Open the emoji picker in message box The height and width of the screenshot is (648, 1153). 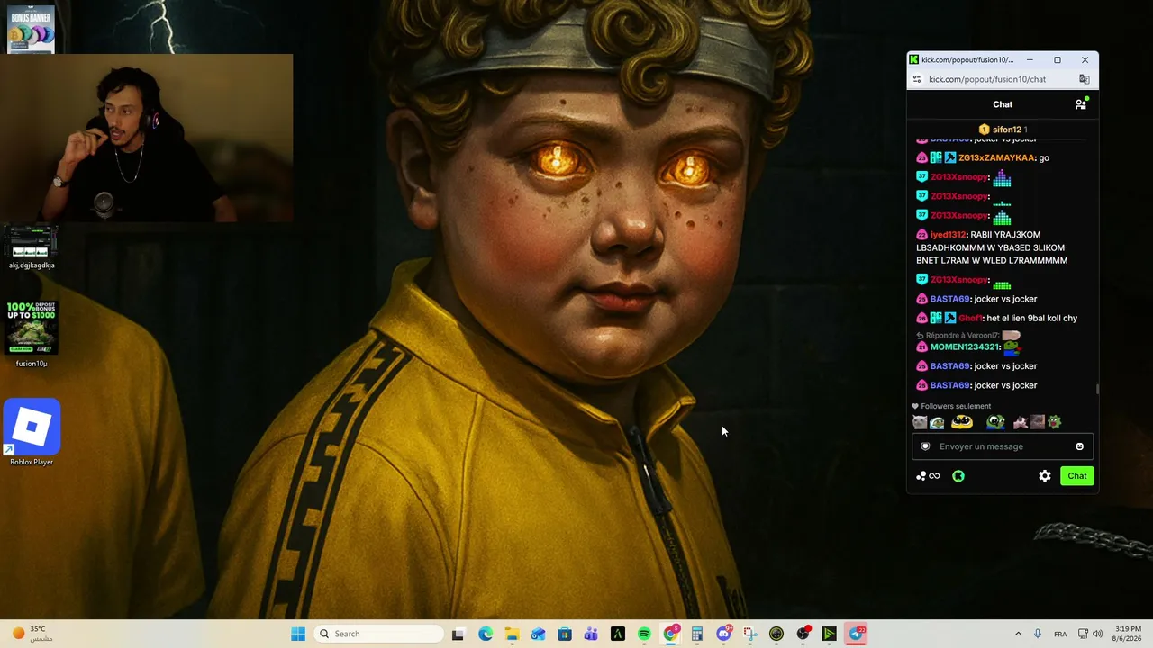pos(1079,446)
